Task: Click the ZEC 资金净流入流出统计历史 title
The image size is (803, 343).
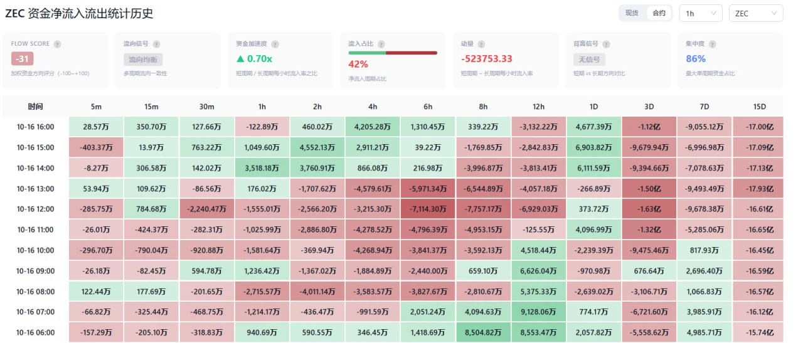Action: [78, 13]
